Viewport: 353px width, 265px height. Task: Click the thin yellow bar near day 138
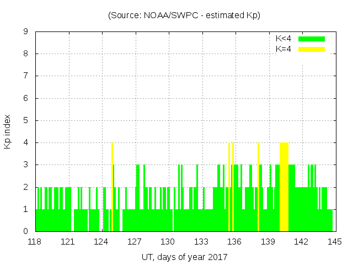pyautogui.click(x=258, y=187)
